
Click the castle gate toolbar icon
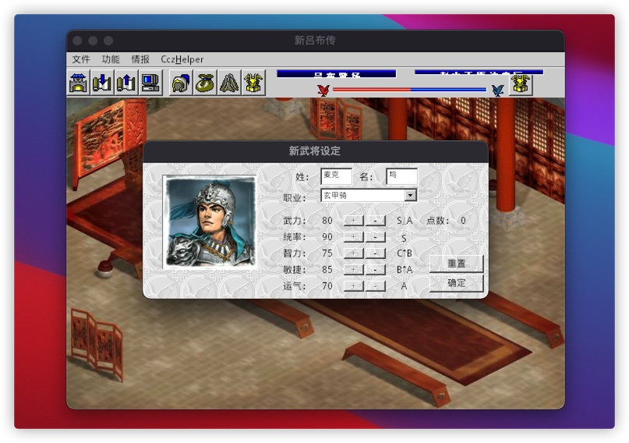point(79,83)
